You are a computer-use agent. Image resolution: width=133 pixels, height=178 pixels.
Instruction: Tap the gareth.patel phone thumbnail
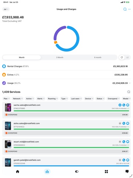coord(8,162)
